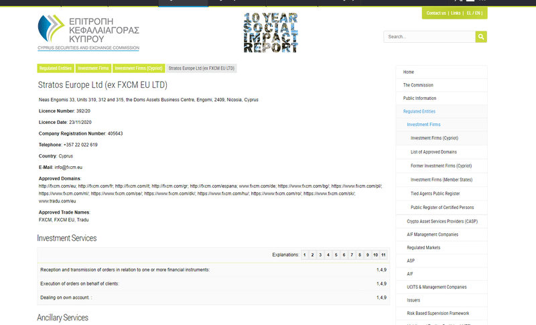Image resolution: width=536 pixels, height=325 pixels.
Task: Expand Public Information sidebar section
Action: click(x=419, y=98)
